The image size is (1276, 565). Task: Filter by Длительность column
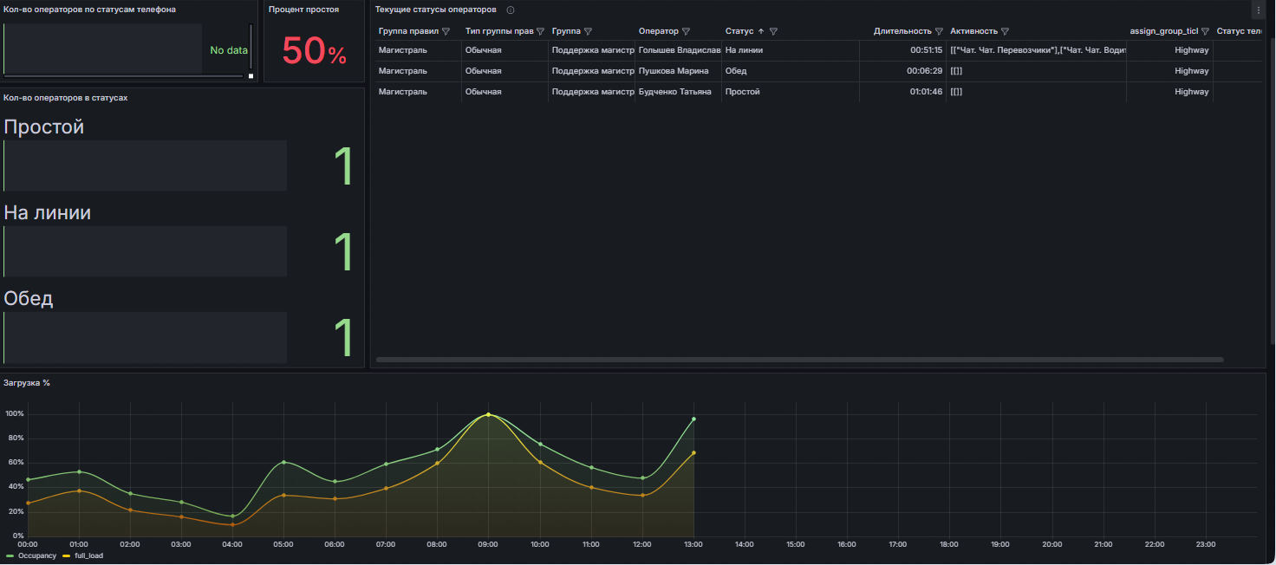pos(939,31)
